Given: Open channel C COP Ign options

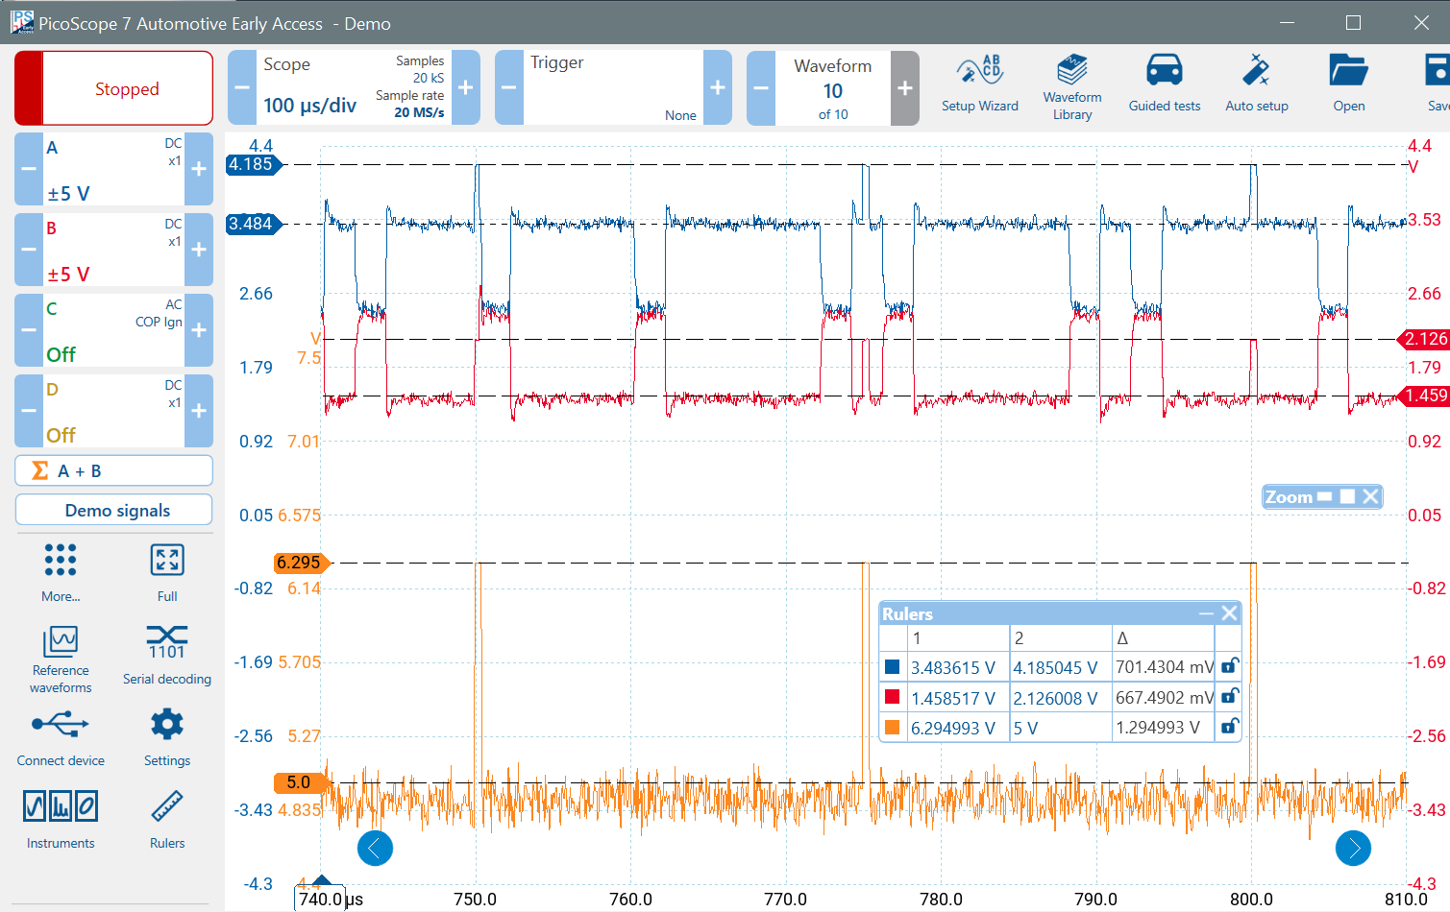Looking at the screenshot, I should (113, 330).
